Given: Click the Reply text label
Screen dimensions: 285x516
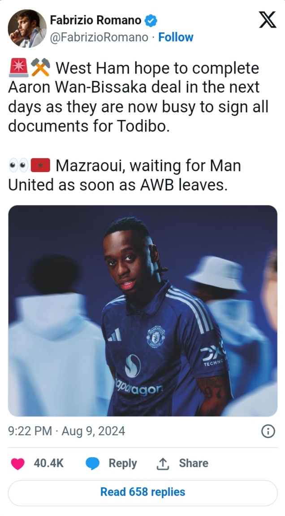Looking at the screenshot, I should 123,463.
